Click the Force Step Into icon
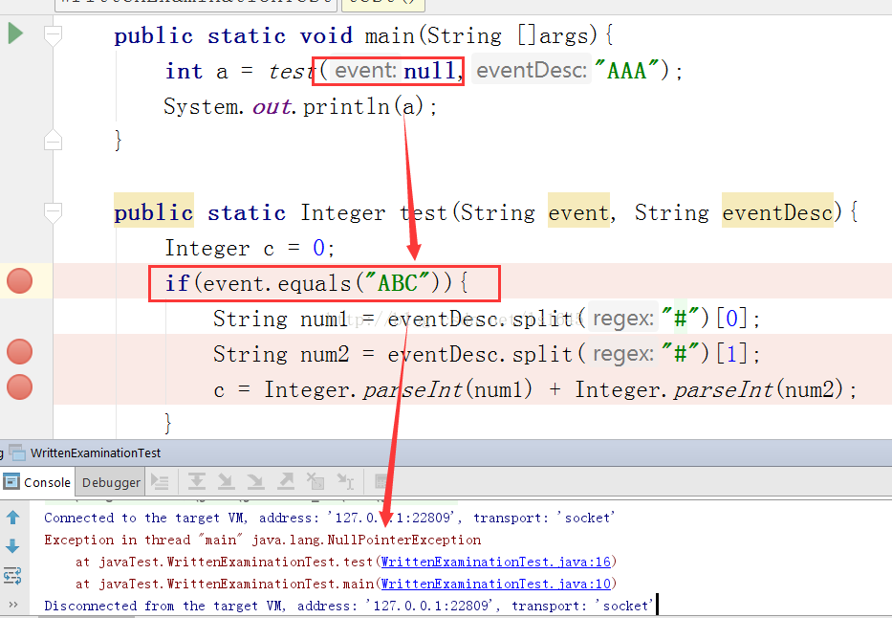 pyautogui.click(x=255, y=481)
